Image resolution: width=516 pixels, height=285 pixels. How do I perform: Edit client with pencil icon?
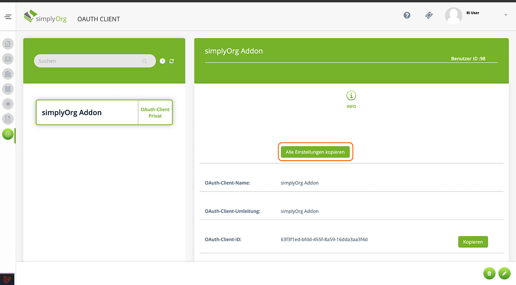coord(504,273)
